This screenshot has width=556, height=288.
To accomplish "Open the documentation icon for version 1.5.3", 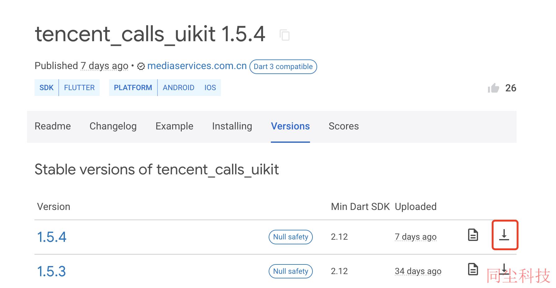I will [x=473, y=269].
